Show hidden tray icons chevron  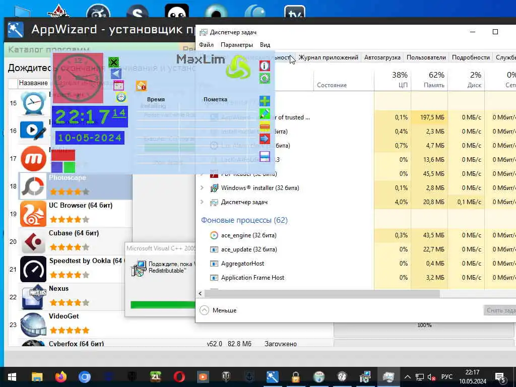click(407, 377)
